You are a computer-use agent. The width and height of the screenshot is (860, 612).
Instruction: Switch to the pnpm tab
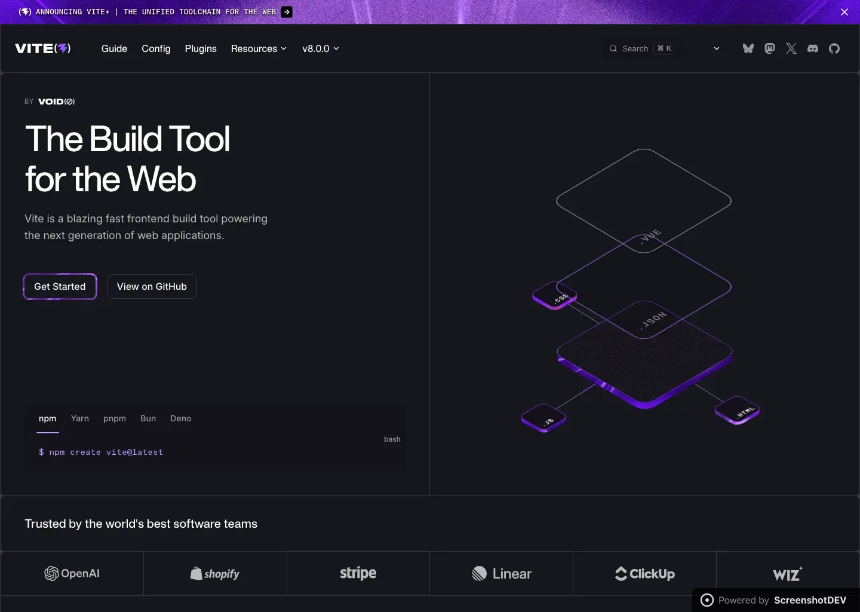coord(115,418)
